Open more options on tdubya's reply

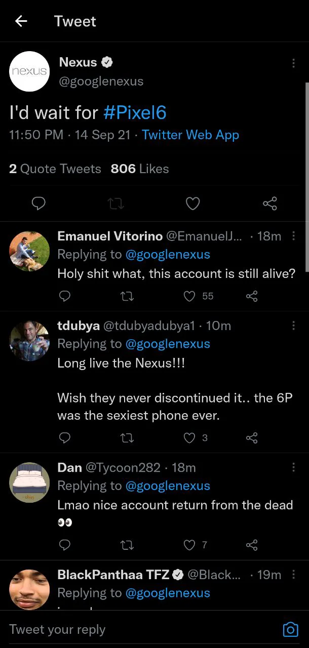coord(293,326)
